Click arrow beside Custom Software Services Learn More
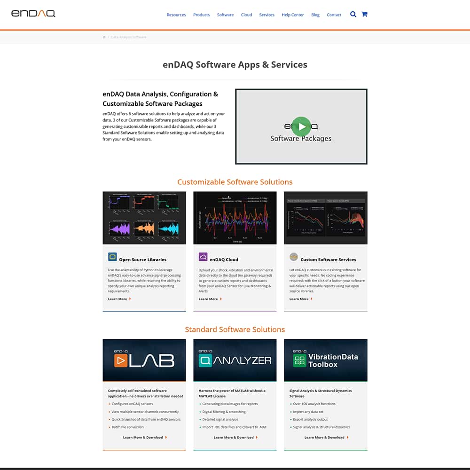Screen dimensions: 470x470 pyautogui.click(x=312, y=299)
